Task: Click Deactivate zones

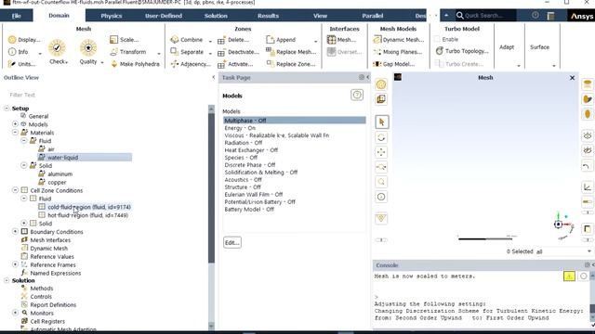Action: pyautogui.click(x=238, y=52)
